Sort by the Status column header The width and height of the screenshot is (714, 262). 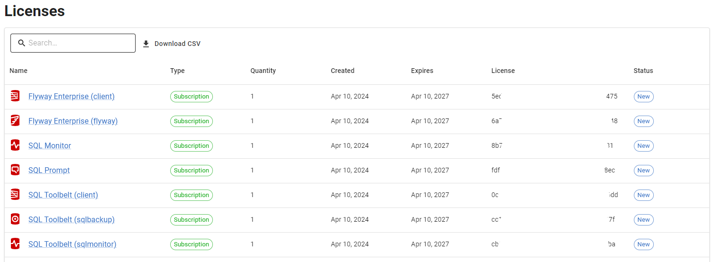(643, 71)
